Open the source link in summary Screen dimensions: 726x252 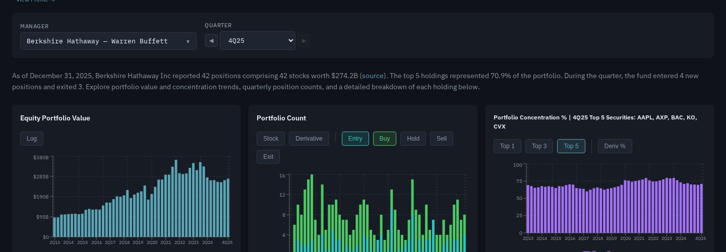(x=373, y=76)
